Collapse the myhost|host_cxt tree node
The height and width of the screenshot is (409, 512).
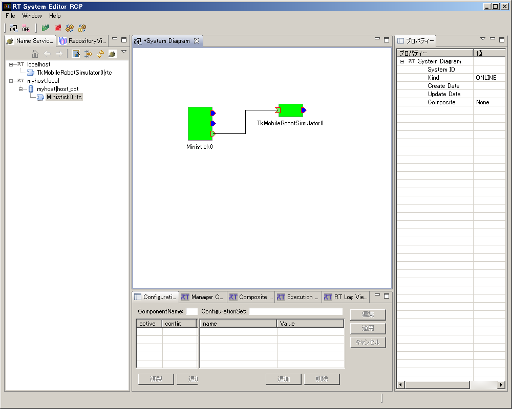(x=21, y=89)
